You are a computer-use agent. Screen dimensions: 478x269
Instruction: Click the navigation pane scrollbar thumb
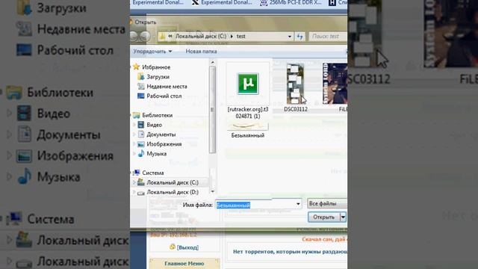pos(212,110)
